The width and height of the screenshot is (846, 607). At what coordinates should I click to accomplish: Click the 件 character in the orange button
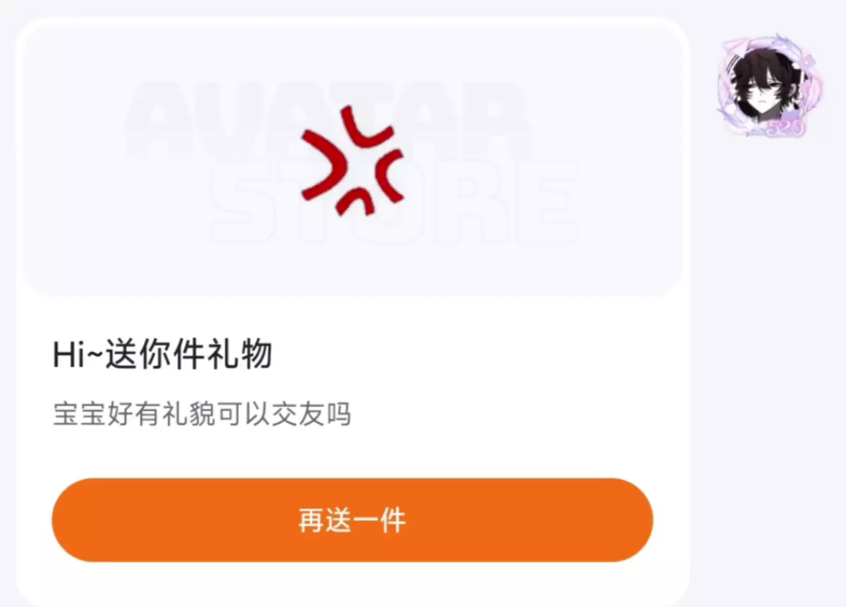[393, 520]
